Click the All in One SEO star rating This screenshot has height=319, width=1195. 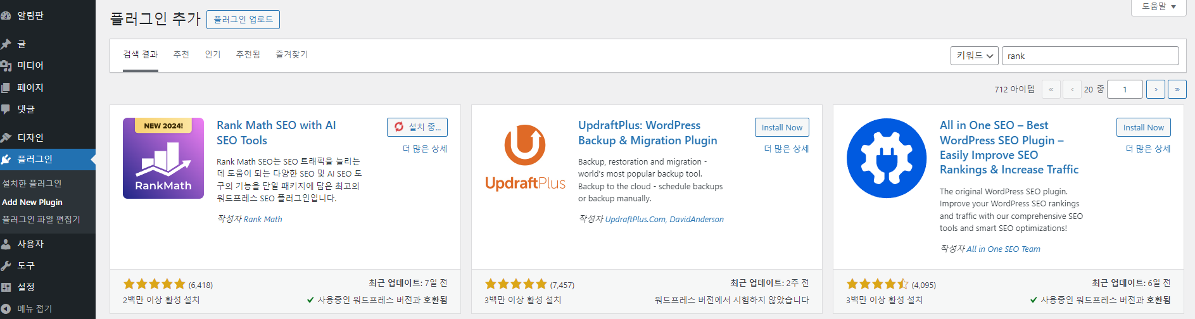tap(877, 284)
